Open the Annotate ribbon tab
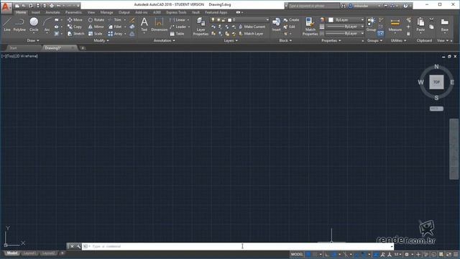Image resolution: width=460 pixels, height=259 pixels. point(52,12)
